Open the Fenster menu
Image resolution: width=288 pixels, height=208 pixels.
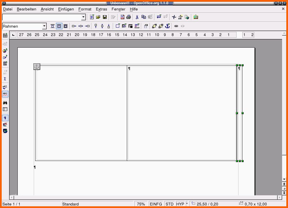118,9
